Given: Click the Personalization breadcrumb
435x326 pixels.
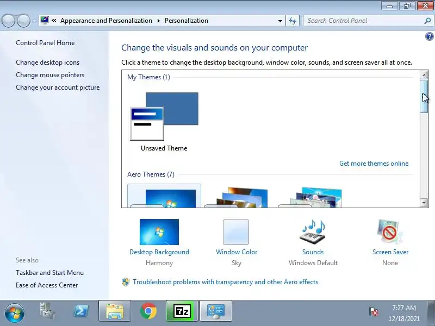Looking at the screenshot, I should click(186, 21).
